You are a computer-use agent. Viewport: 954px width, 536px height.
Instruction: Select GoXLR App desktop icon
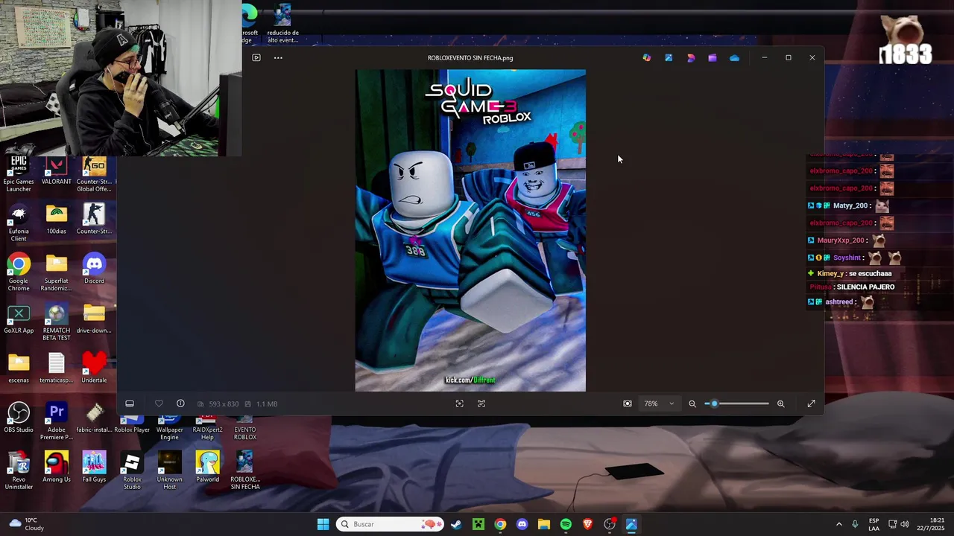[19, 319]
